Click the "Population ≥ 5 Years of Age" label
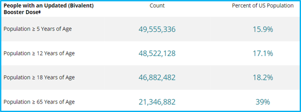Viewport: 301px width, 112px height. coord(38,29)
